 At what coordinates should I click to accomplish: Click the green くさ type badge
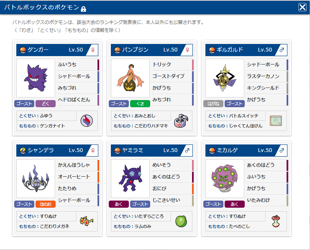click(x=140, y=104)
